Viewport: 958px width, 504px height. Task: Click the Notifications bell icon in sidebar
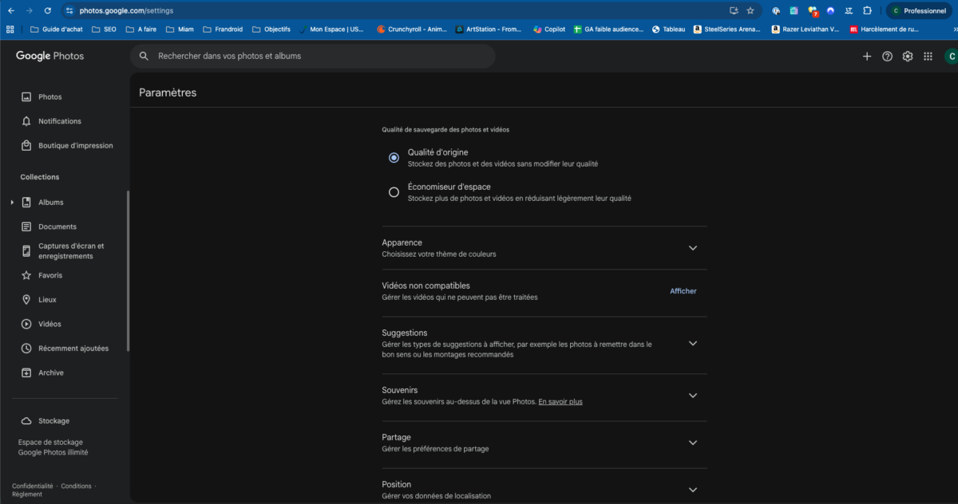point(26,121)
